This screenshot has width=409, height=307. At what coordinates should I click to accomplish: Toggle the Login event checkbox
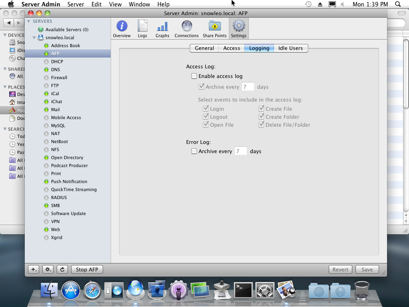pos(206,109)
